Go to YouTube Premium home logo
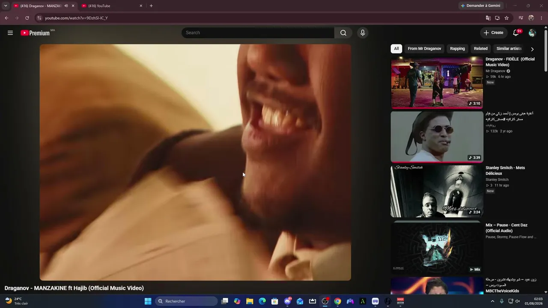This screenshot has width=548, height=308. click(x=35, y=33)
